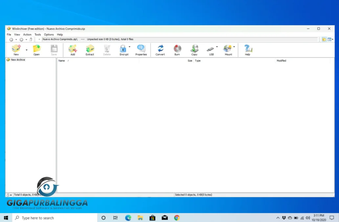The image size is (339, 222).
Task: View archive Properties via the Properties icon
Action: point(141,49)
